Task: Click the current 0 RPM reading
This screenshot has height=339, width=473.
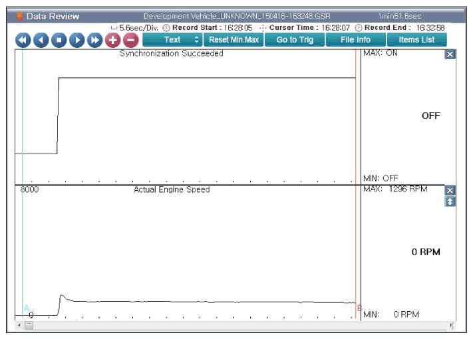Action: click(426, 252)
